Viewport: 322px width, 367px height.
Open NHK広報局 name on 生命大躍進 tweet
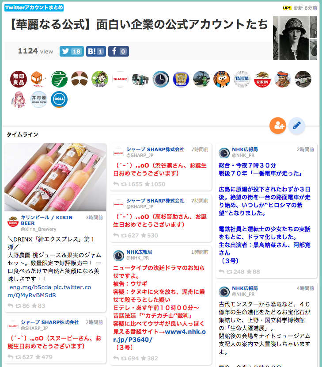pos(245,288)
